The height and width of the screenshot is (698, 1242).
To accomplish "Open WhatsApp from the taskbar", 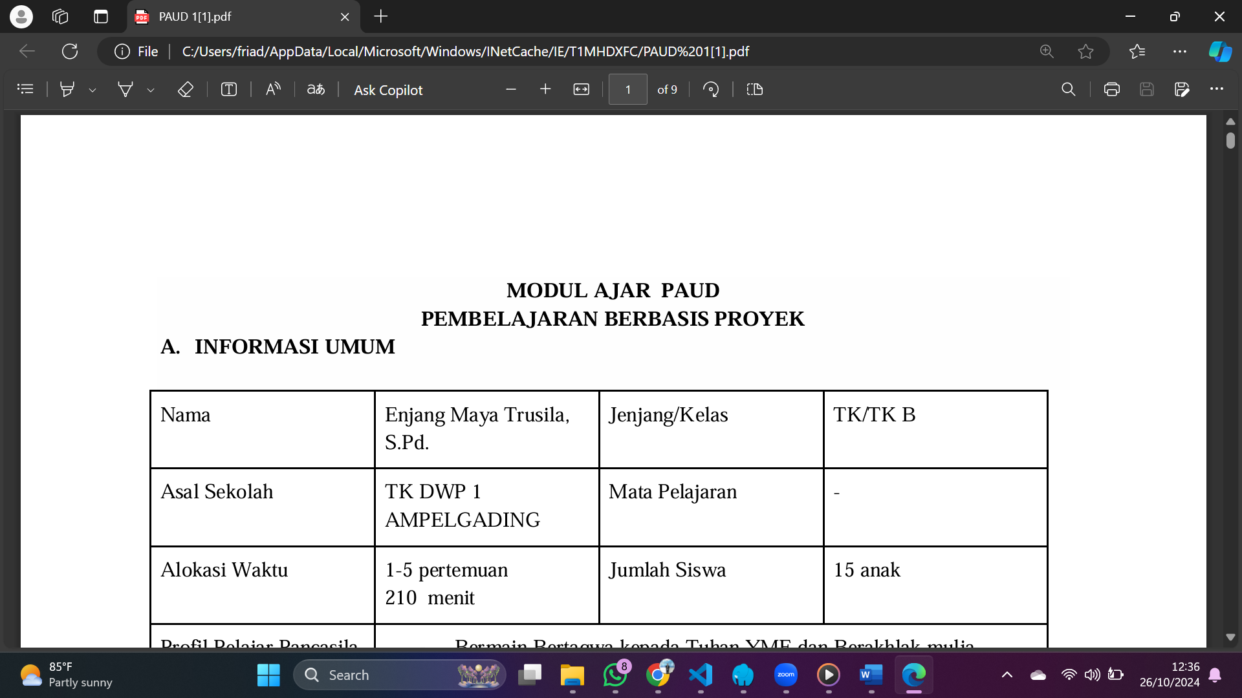I will tap(615, 675).
